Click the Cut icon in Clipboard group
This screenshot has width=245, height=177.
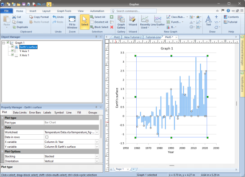tap(14, 17)
